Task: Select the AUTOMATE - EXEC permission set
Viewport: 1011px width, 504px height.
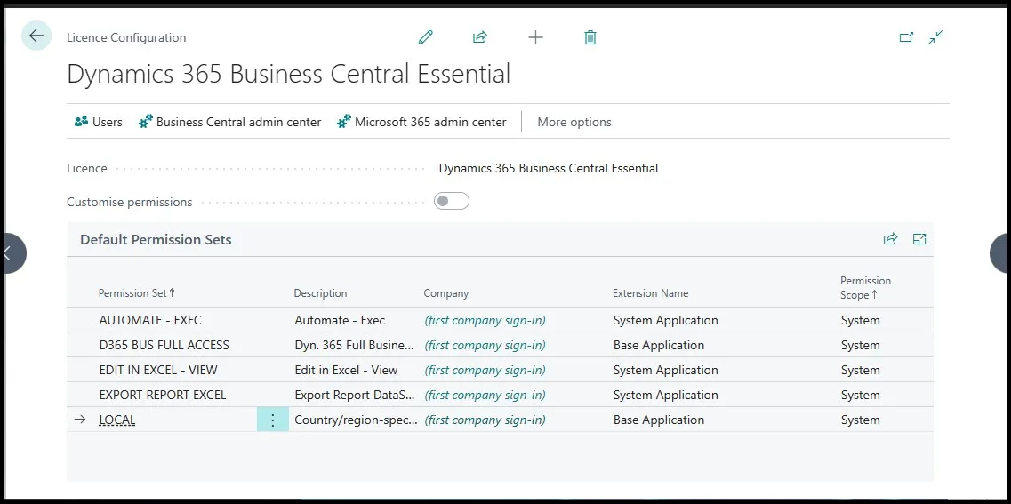Action: (x=150, y=320)
